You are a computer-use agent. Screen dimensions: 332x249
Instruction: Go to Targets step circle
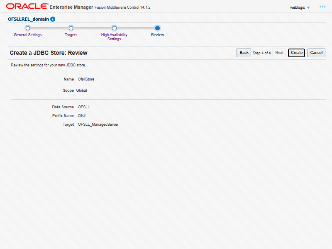point(71,28)
